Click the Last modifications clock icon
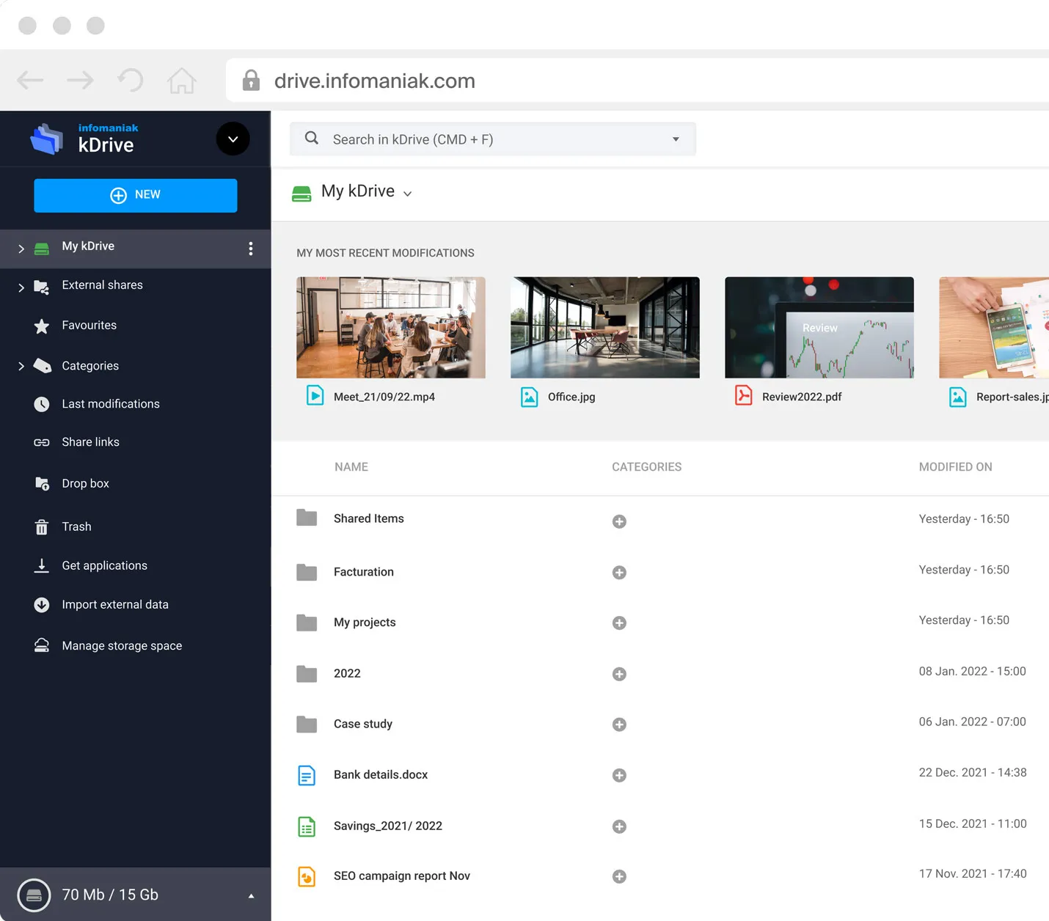The image size is (1049, 921). (42, 404)
